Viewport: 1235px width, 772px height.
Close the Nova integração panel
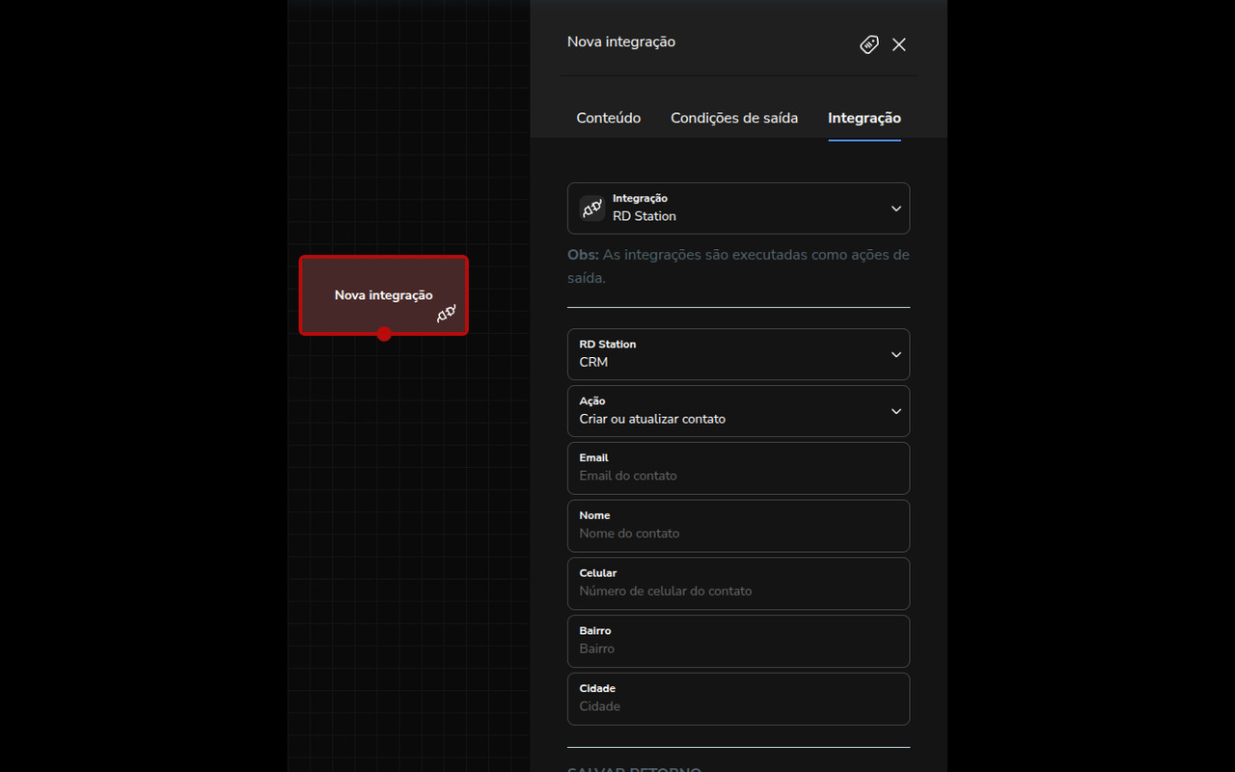[899, 44]
